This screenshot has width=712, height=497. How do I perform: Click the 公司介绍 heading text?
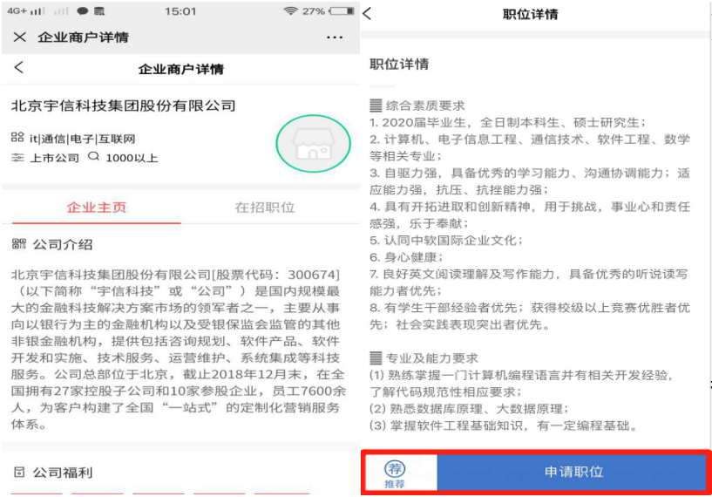(63, 244)
